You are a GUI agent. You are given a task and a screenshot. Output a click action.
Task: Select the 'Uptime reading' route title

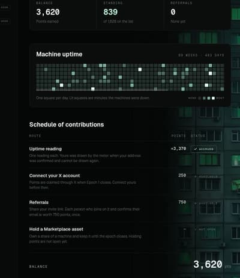[x=46, y=149]
